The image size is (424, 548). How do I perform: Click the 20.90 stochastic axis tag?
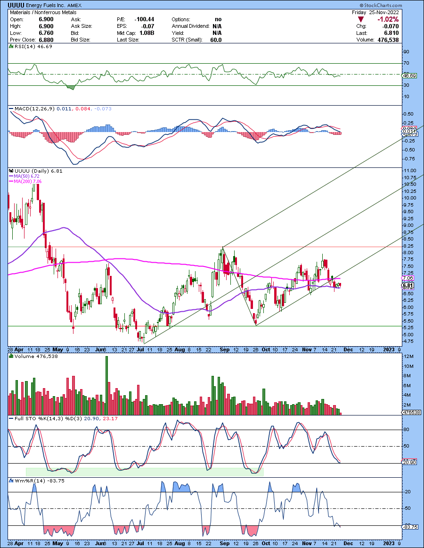409,462
